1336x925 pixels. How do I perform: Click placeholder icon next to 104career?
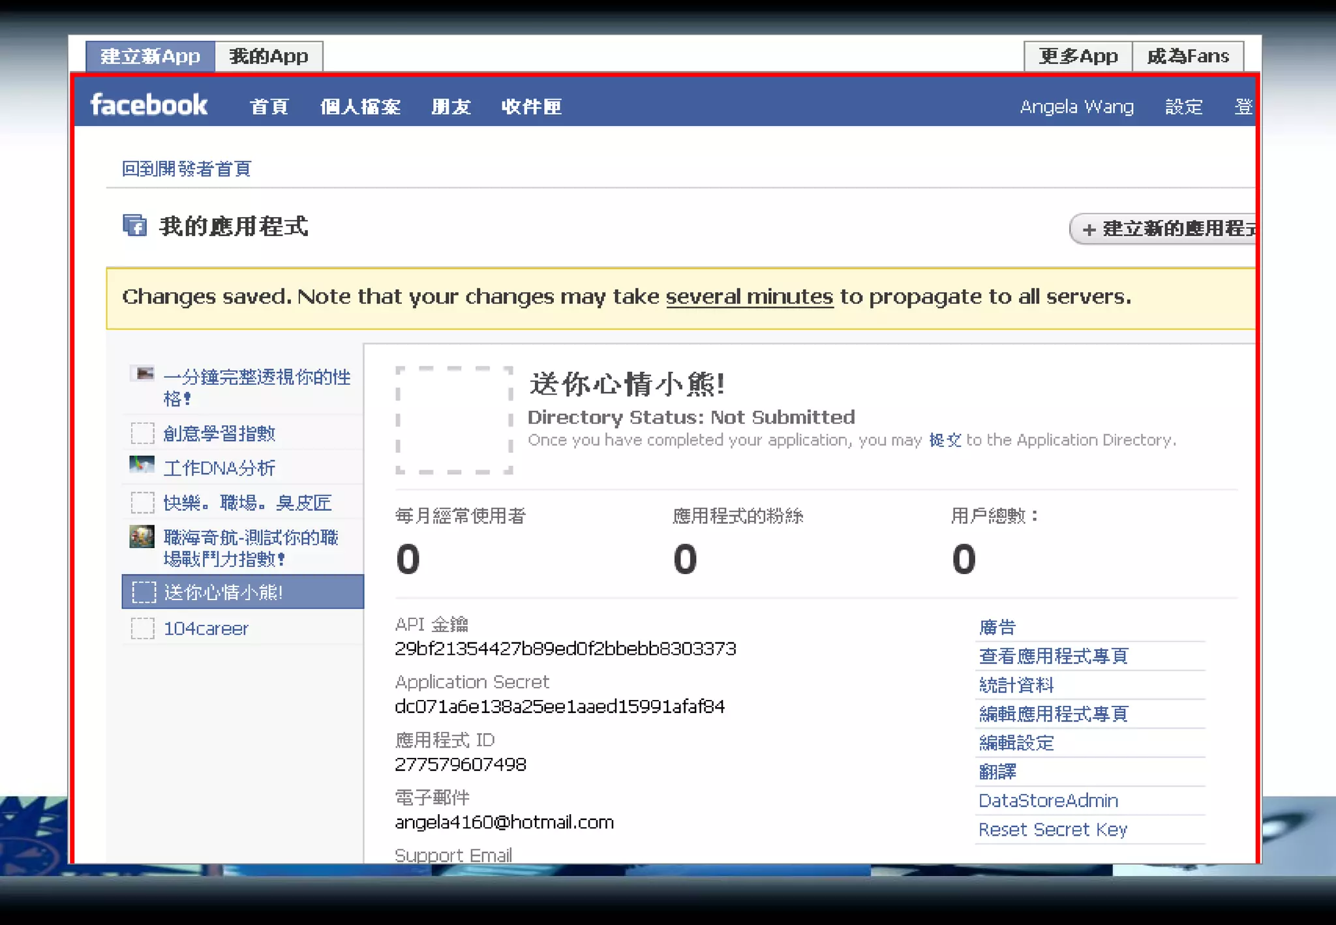coord(142,628)
